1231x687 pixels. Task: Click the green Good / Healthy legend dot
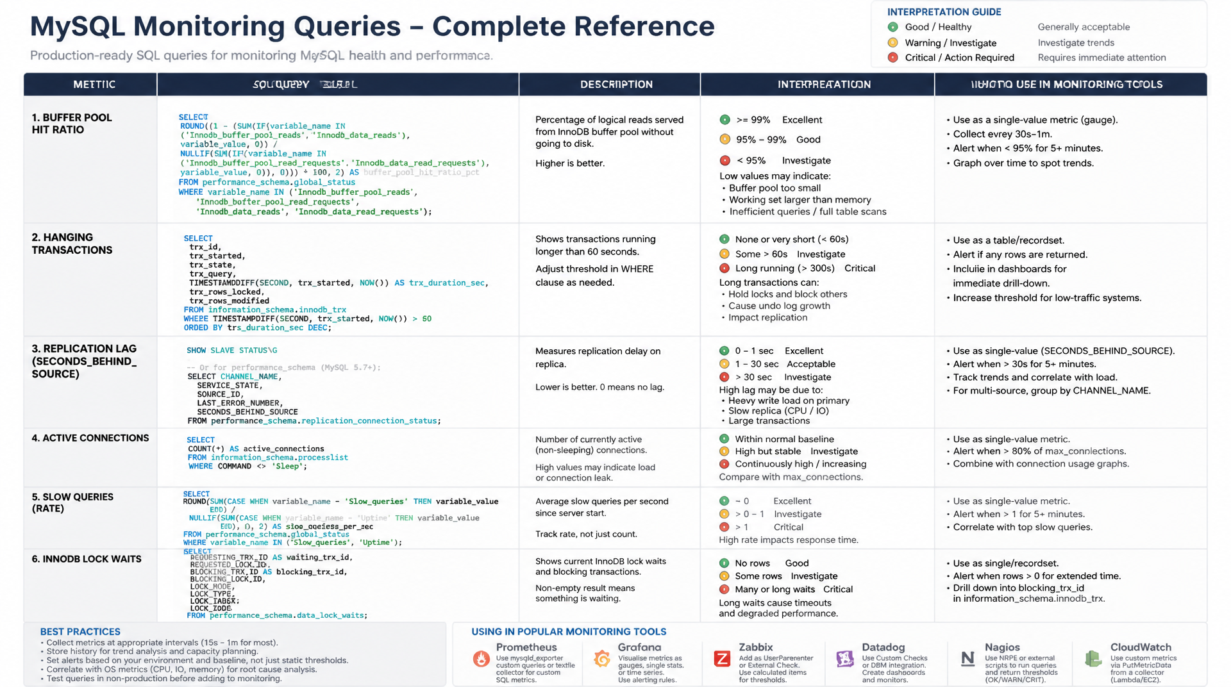[892, 27]
